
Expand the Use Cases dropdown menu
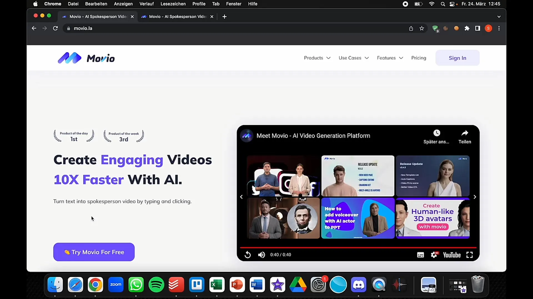tap(353, 58)
